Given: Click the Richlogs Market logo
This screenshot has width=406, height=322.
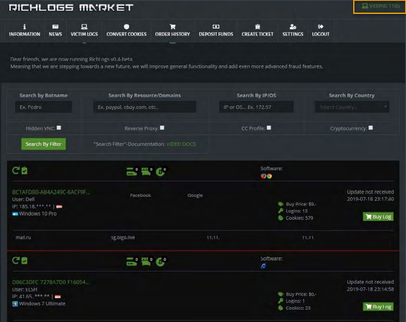Looking at the screenshot, I should click(71, 8).
